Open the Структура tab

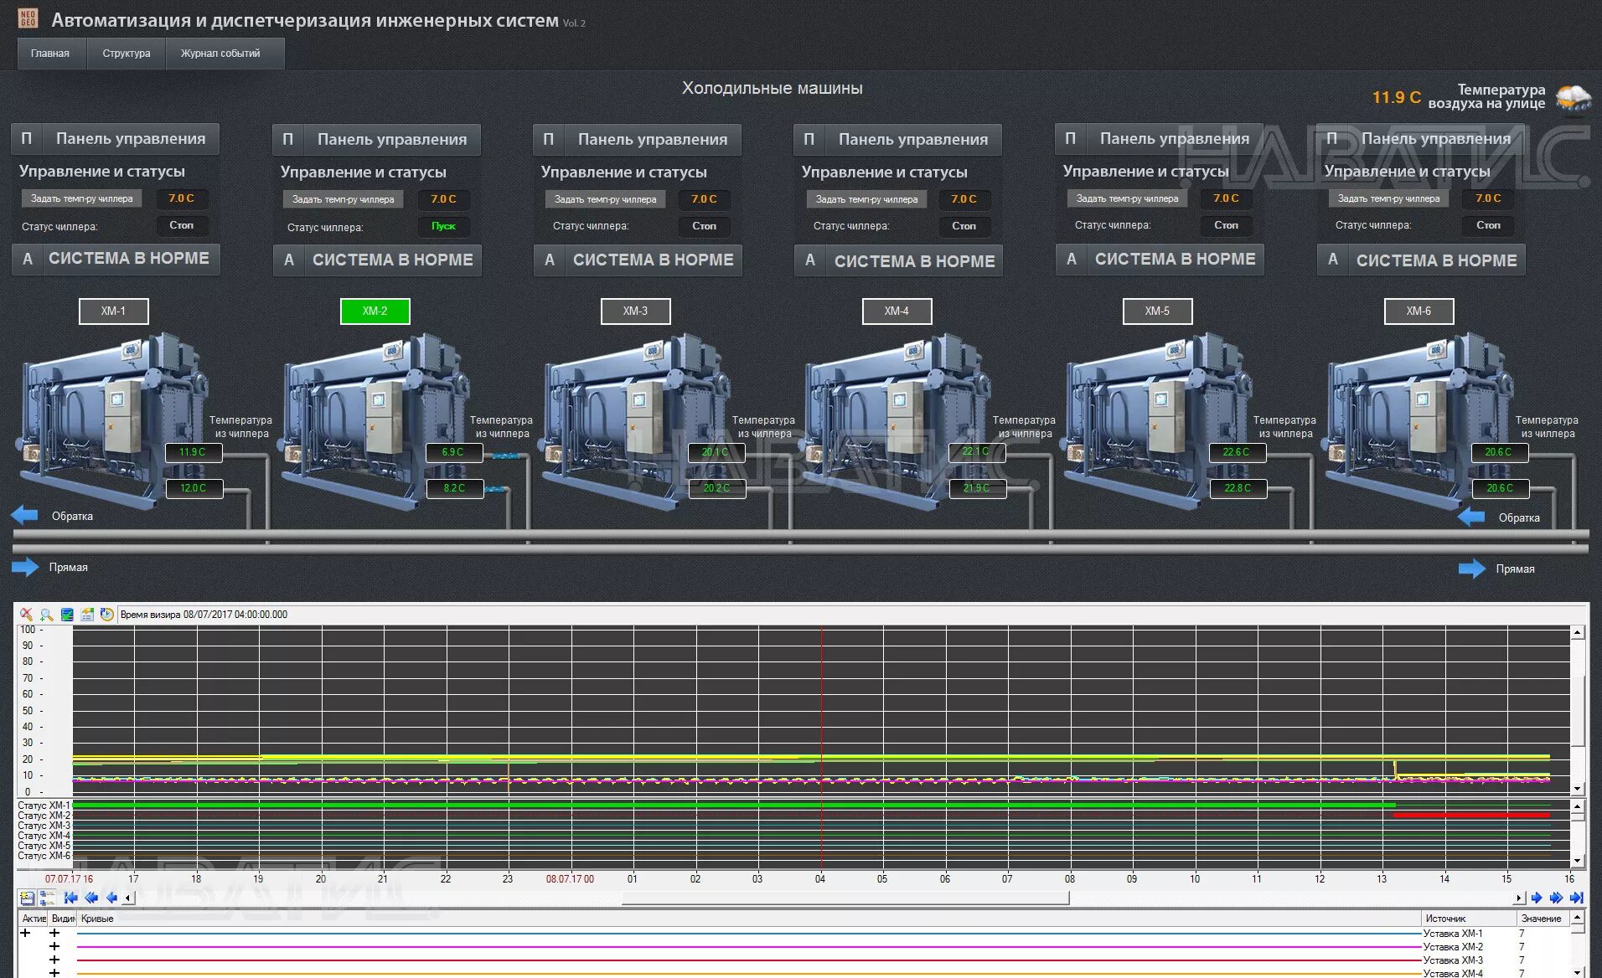[x=127, y=53]
